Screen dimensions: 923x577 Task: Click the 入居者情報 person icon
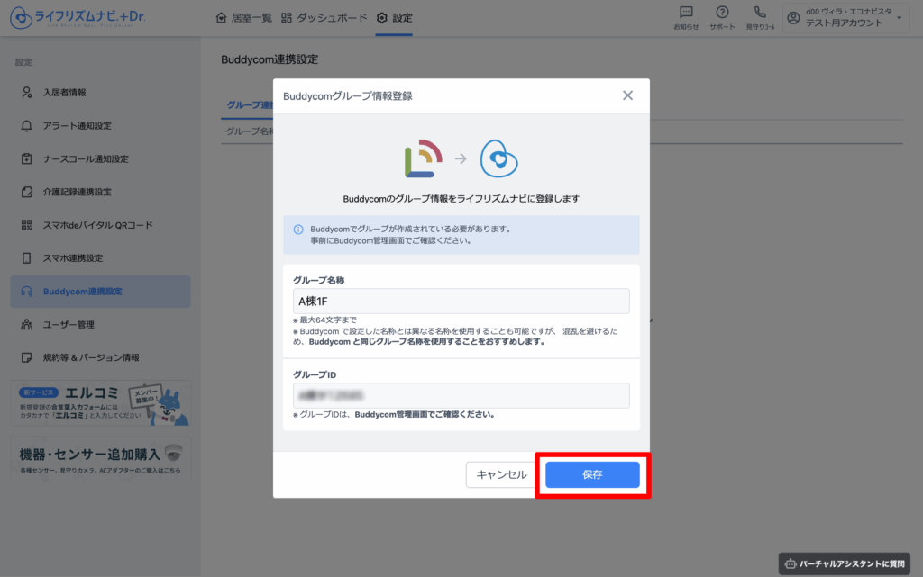tap(26, 92)
